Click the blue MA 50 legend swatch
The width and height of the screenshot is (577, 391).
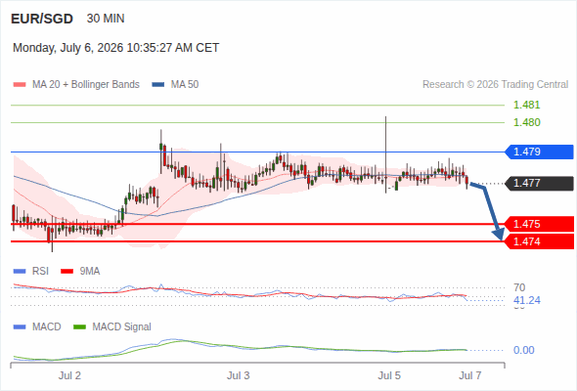(x=158, y=85)
